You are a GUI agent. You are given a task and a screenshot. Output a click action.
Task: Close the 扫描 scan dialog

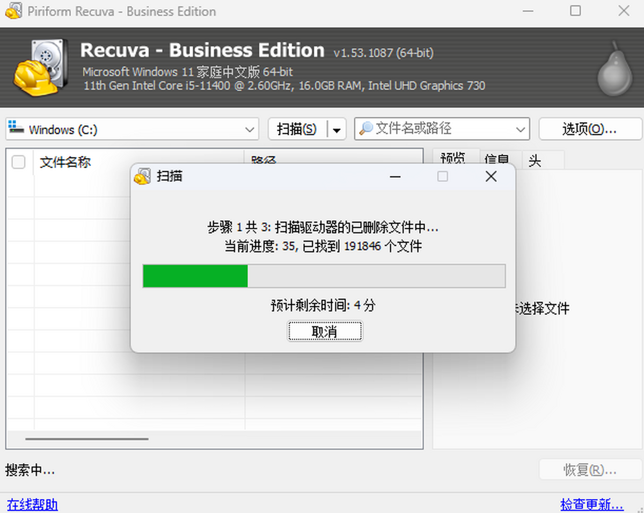pyautogui.click(x=491, y=176)
